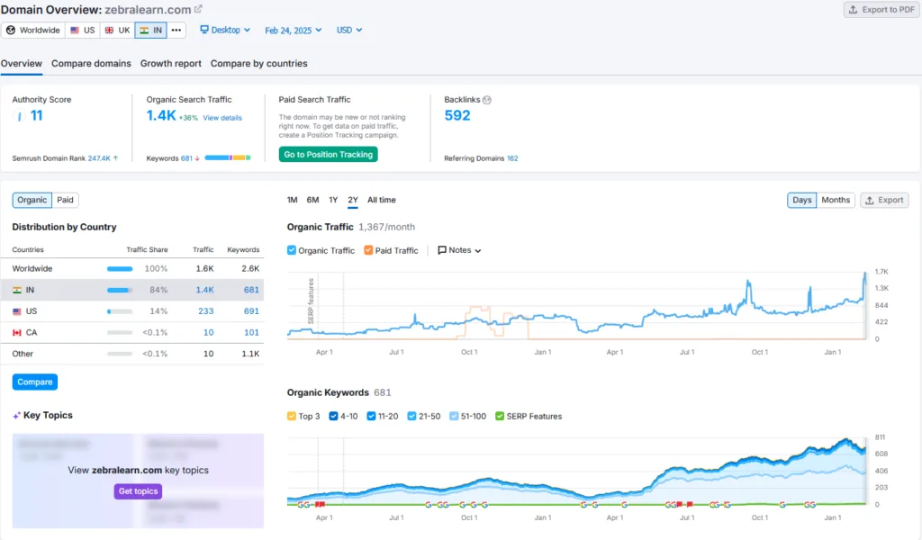Select the Organic toggle

(32, 201)
